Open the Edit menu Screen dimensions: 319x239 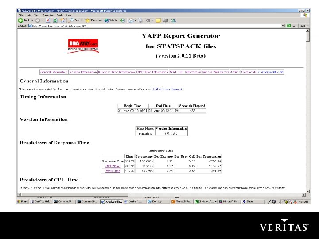(x=28, y=15)
